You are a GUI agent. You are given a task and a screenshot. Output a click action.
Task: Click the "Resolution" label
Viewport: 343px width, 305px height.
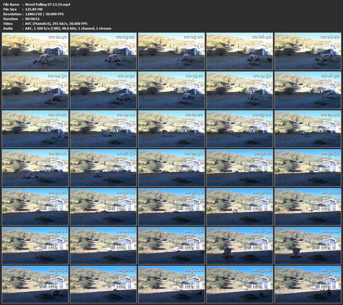(x=12, y=14)
